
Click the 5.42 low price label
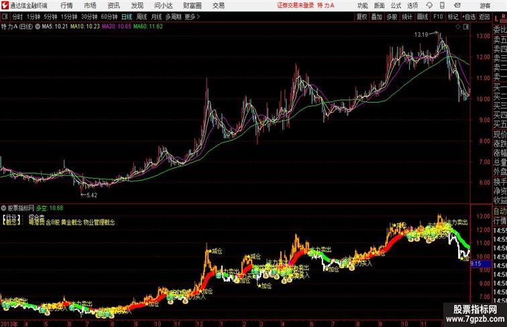click(x=92, y=195)
